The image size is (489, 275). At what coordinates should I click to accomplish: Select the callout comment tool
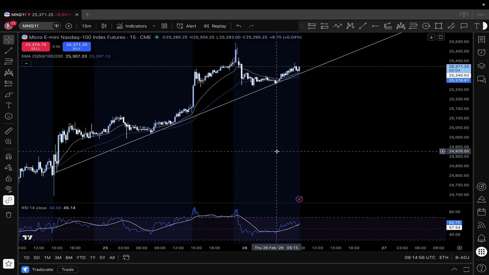[x=464, y=26]
